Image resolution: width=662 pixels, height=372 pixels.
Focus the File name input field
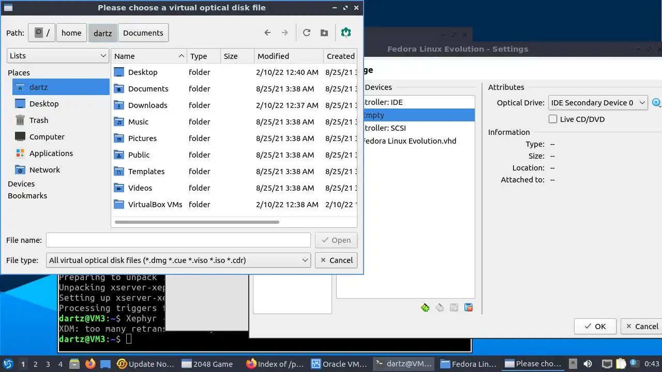click(178, 240)
